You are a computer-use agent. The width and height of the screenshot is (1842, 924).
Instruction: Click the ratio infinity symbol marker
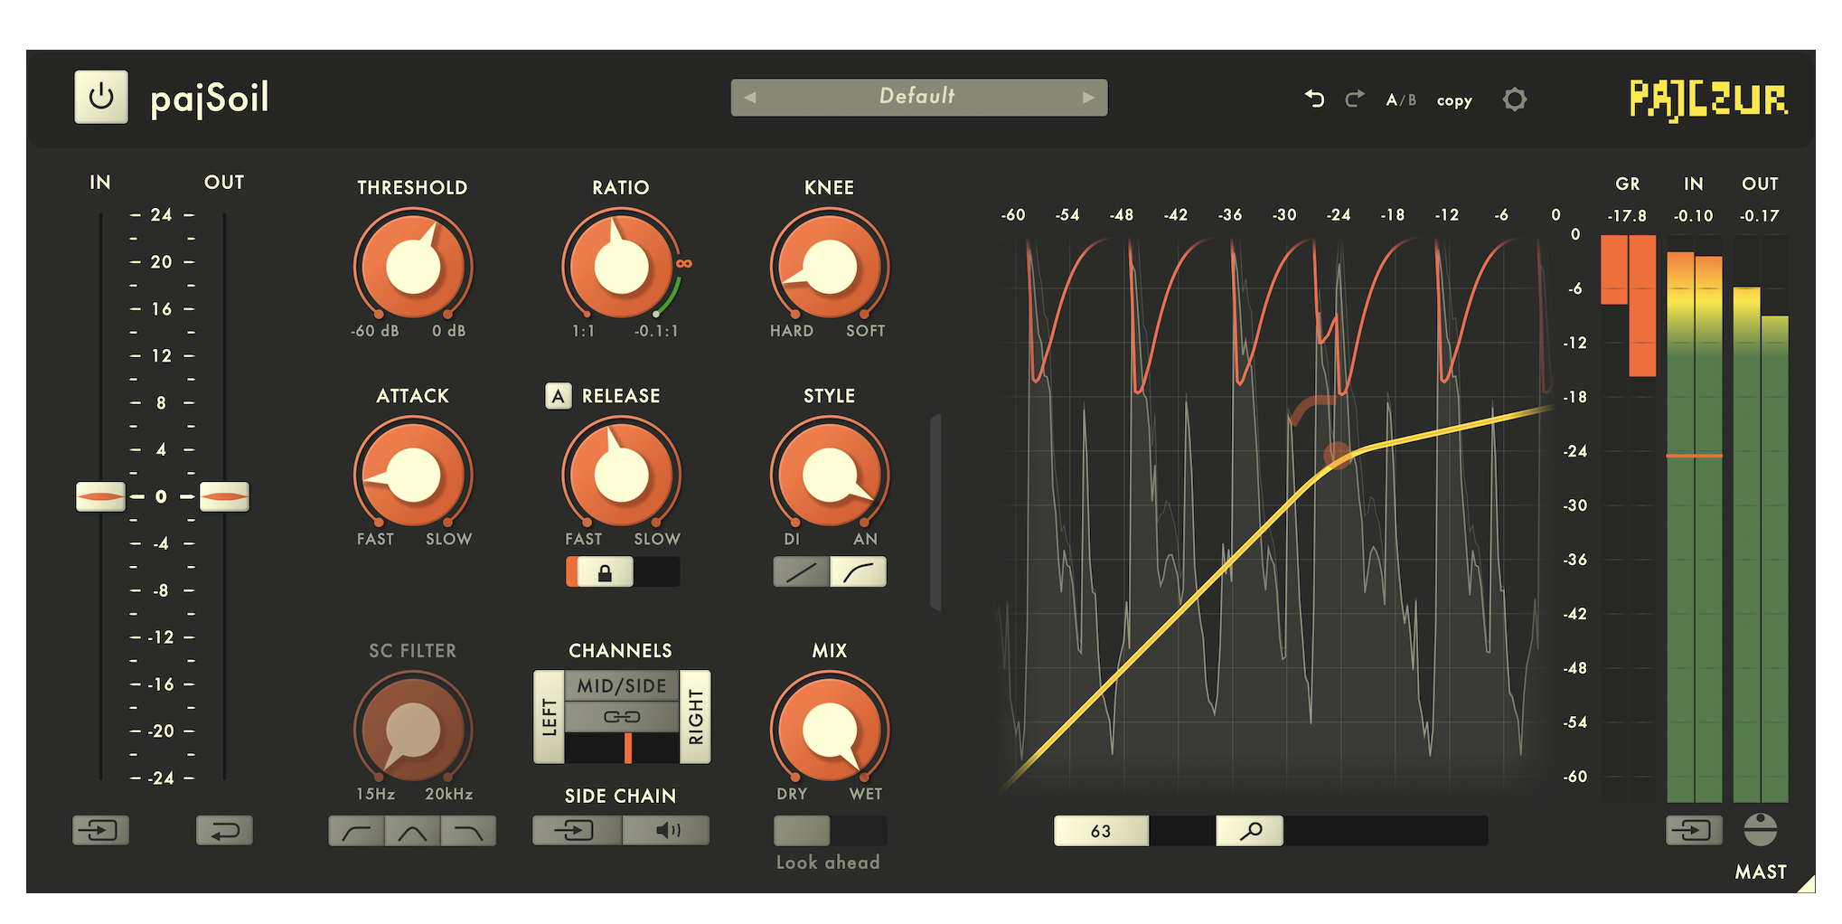click(684, 263)
